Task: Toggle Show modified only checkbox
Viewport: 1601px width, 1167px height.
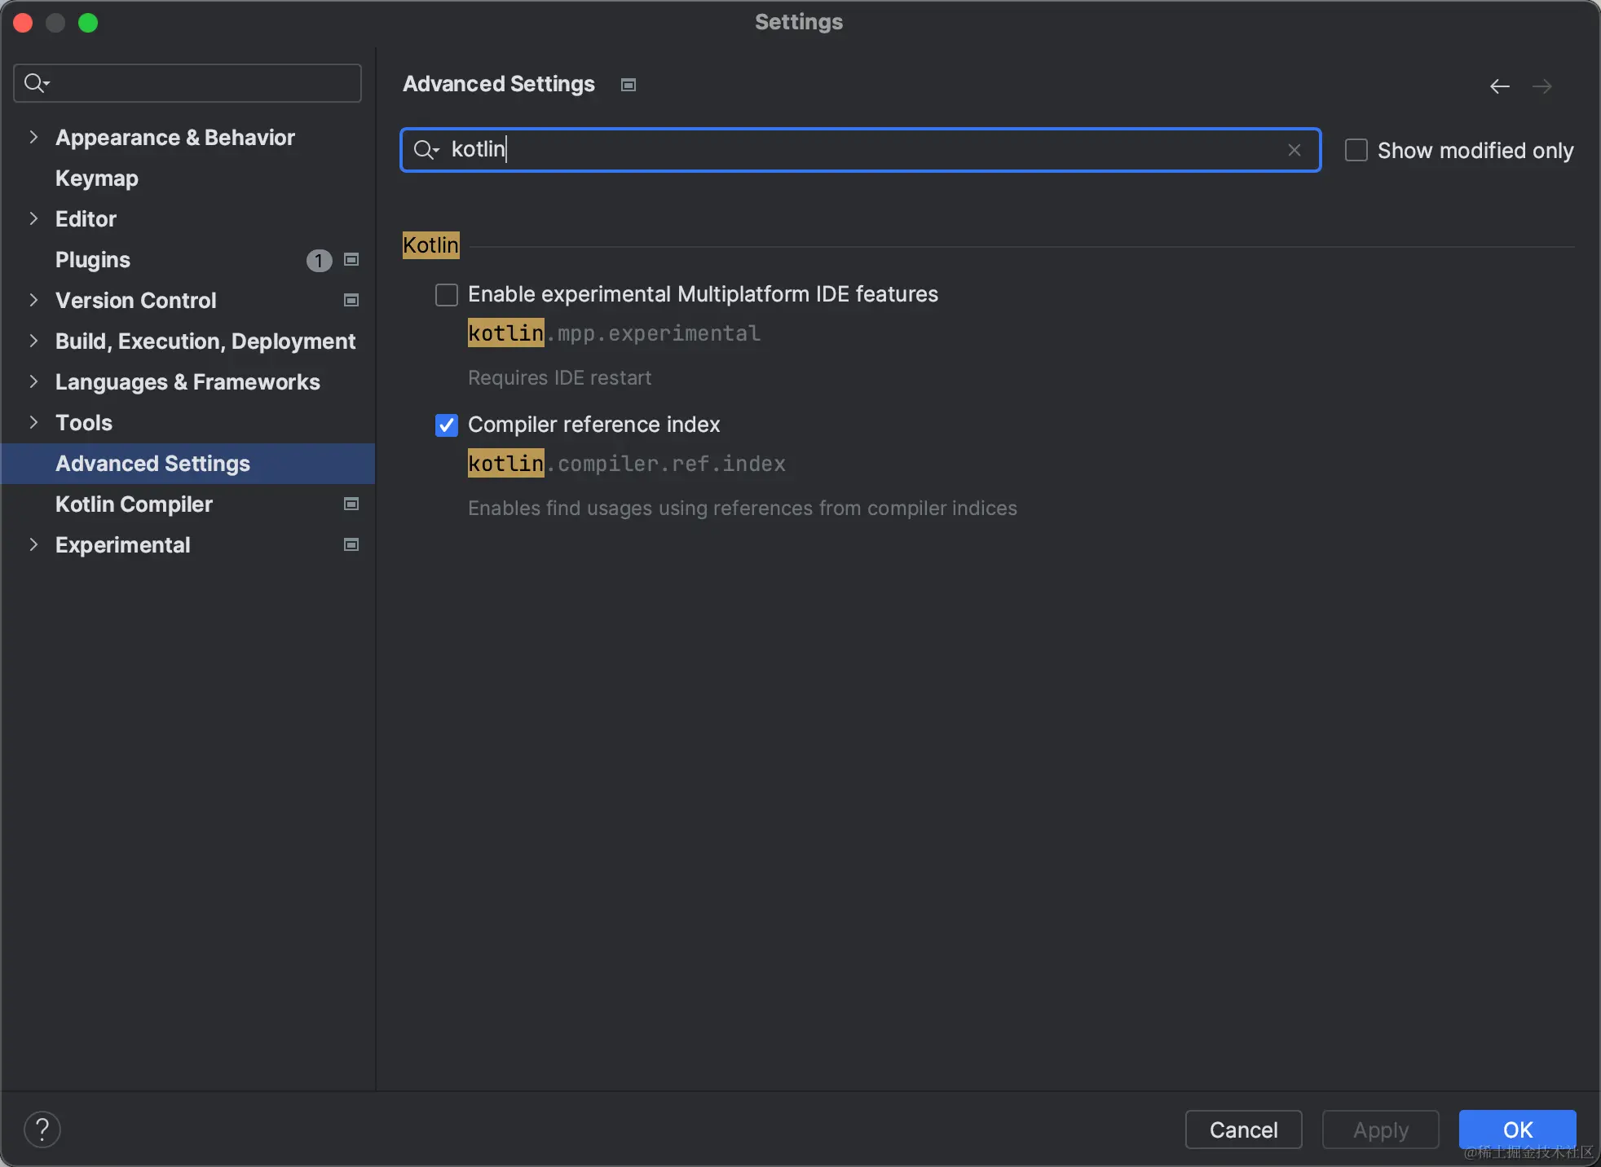Action: (x=1356, y=151)
